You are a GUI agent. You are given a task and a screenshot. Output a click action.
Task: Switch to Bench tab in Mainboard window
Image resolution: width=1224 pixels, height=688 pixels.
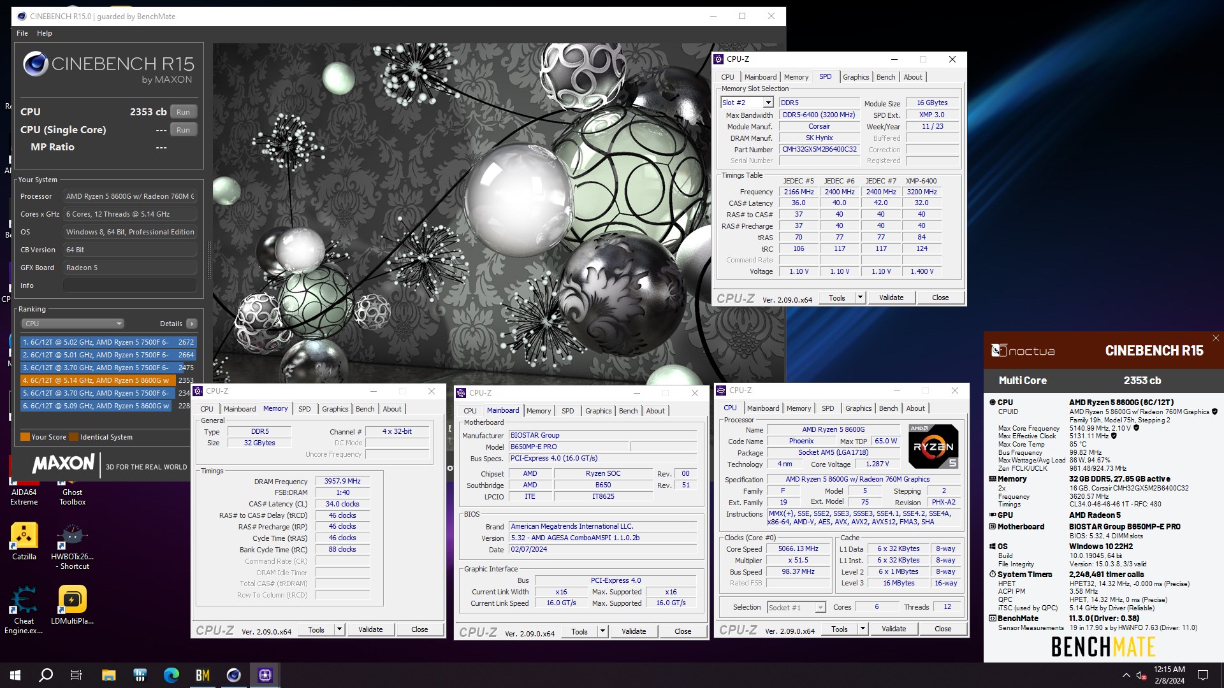click(628, 411)
